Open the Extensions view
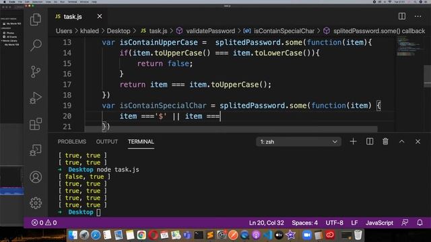Viewport: 431px width, 242px height. [36, 124]
